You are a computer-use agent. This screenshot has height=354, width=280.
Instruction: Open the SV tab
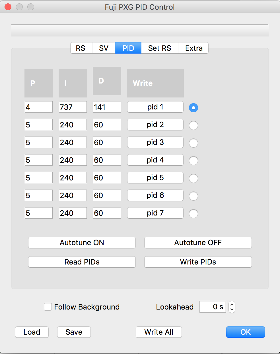point(104,48)
